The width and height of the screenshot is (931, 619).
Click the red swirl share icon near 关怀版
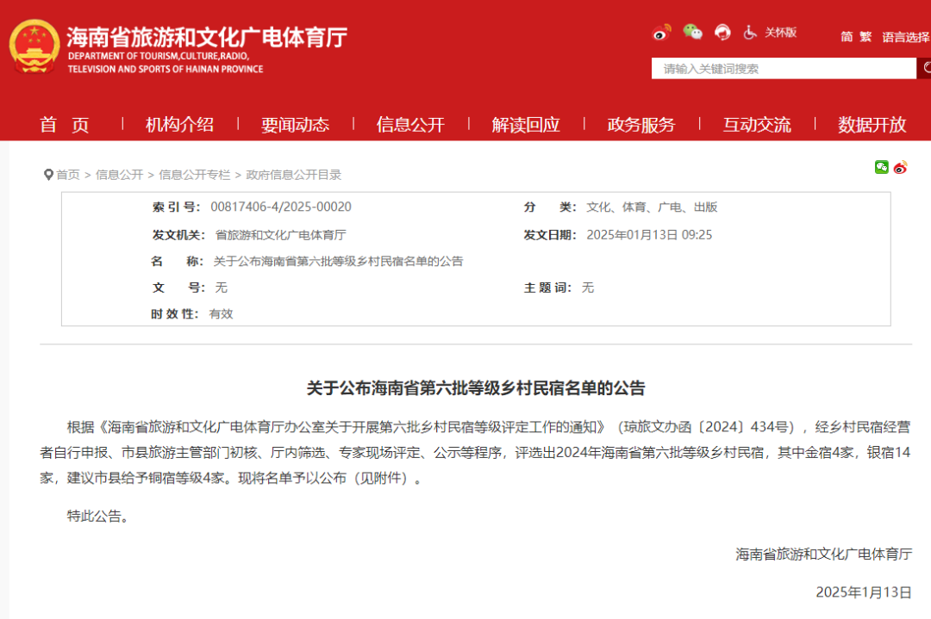coord(722,32)
